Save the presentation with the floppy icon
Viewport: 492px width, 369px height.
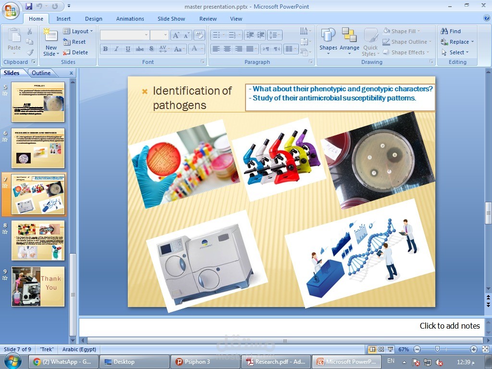[29, 6]
